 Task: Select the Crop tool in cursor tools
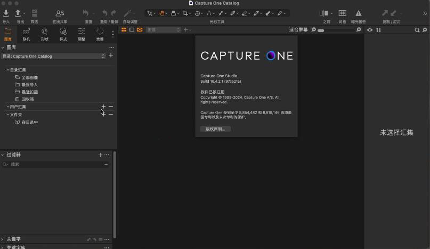[x=185, y=13]
